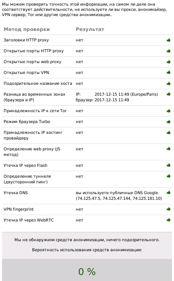
Task: Click thumbs-up icon for Заголовки HTTP proxy
Action: 168,40
